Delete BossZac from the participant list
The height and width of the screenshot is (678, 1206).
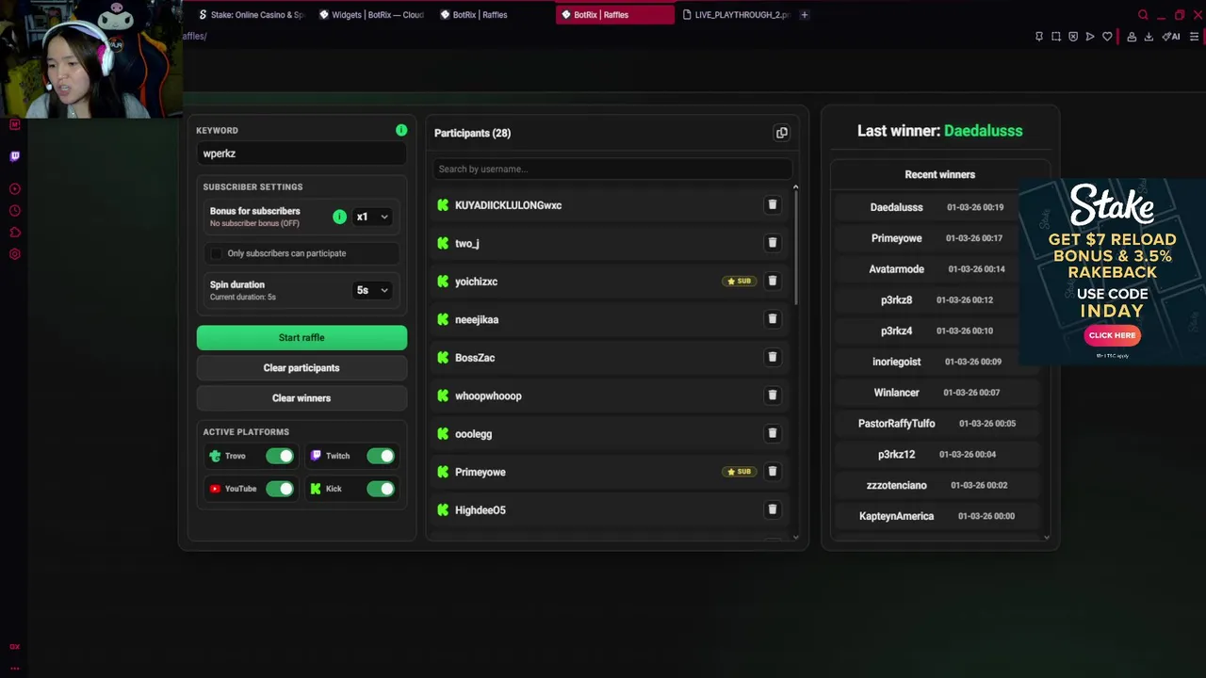pos(772,358)
